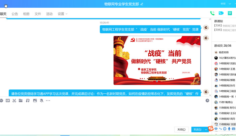Toggle the muted notification bell icon

41,100
